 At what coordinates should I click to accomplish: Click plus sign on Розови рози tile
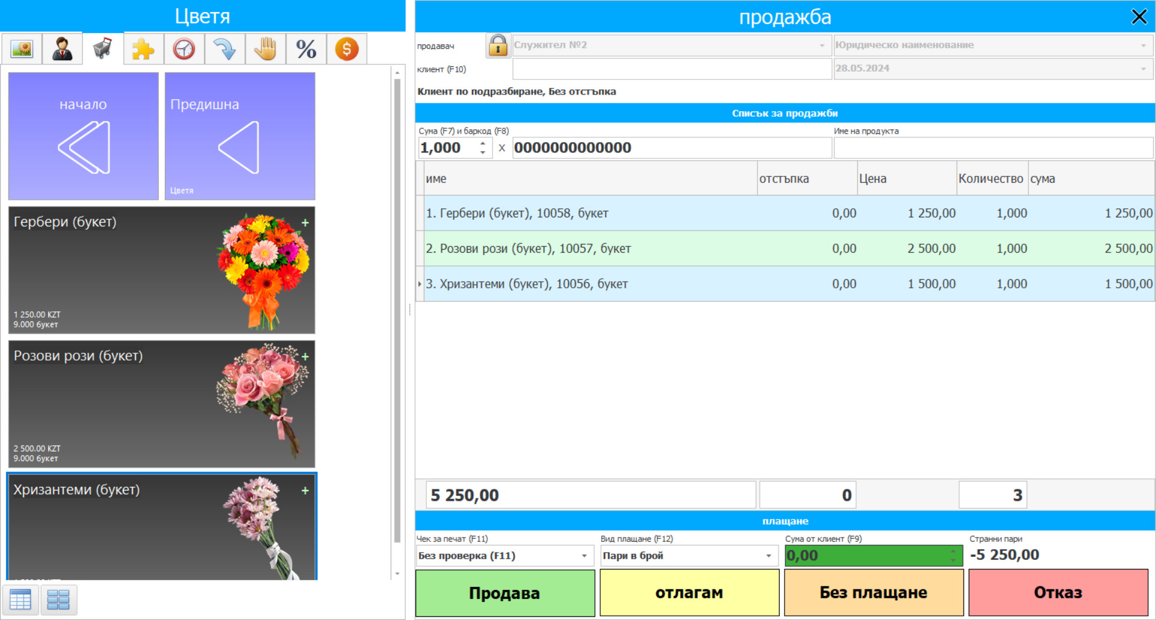tap(305, 357)
